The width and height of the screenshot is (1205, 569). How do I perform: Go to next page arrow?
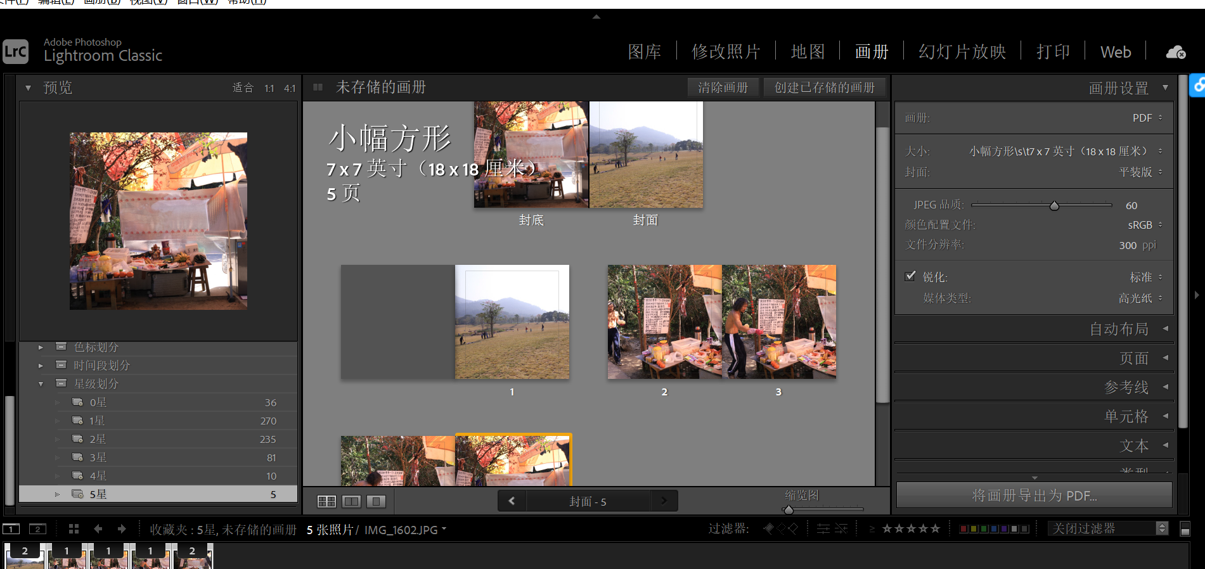pos(664,501)
